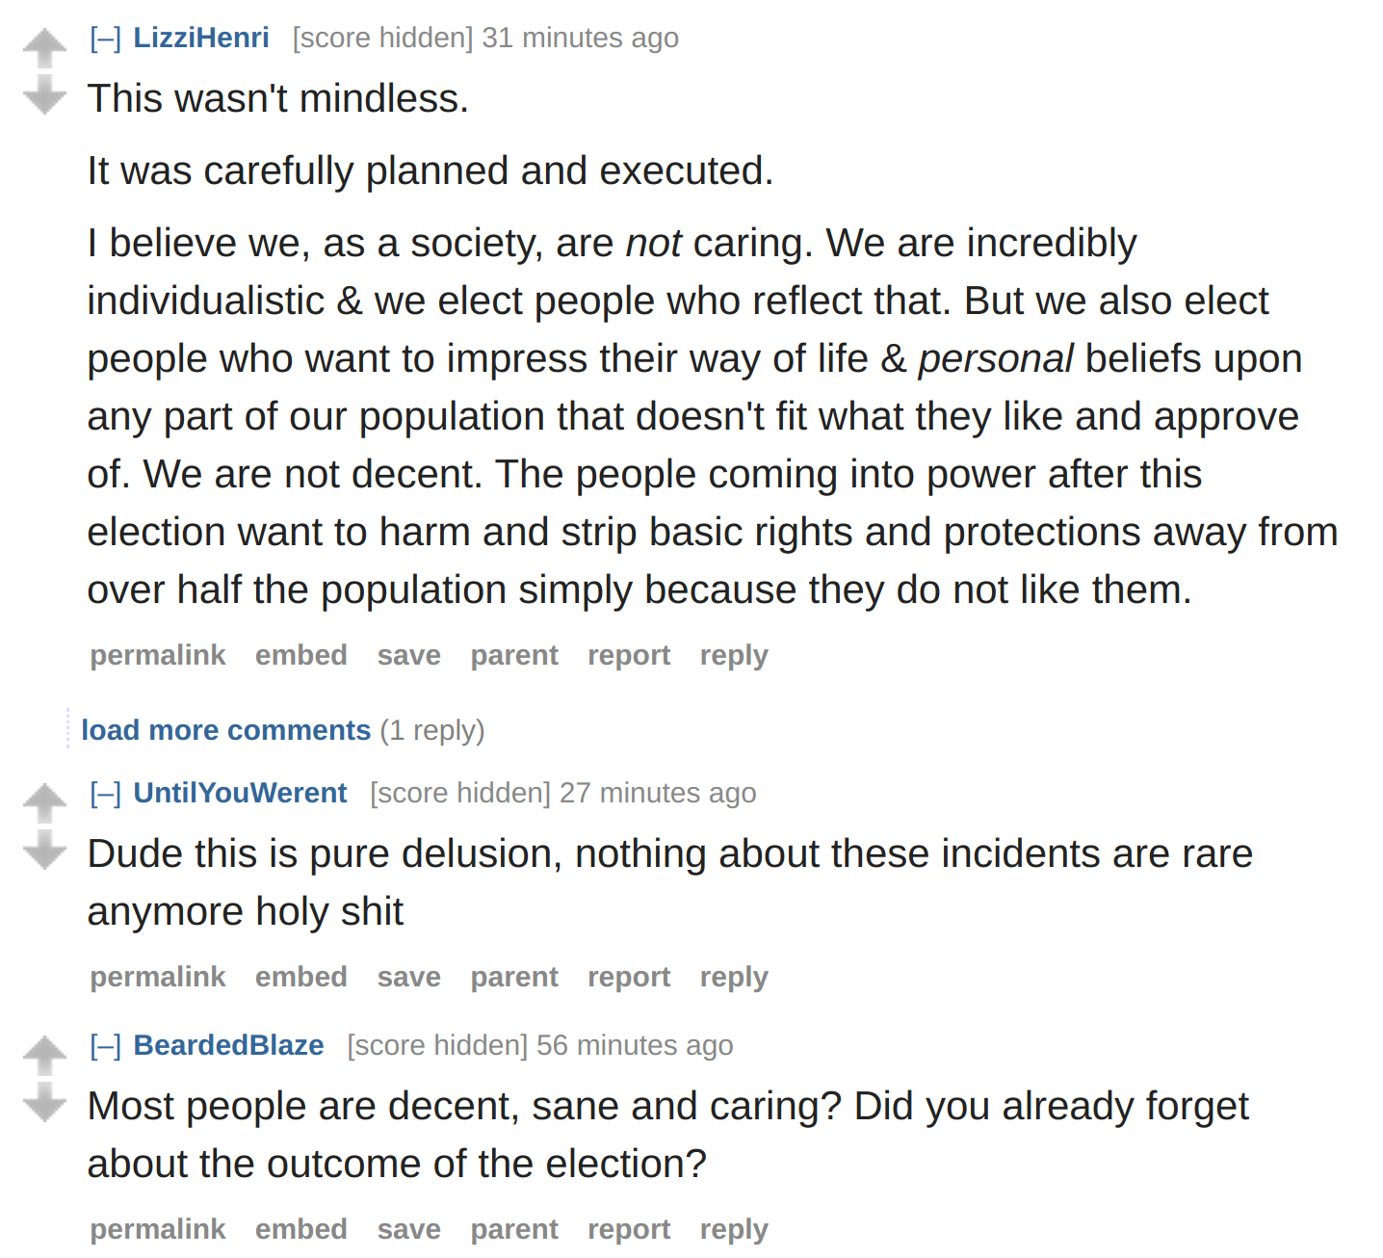1383x1258 pixels.
Task: Collapse LizziHenri's comment thread
Action: pos(105,39)
